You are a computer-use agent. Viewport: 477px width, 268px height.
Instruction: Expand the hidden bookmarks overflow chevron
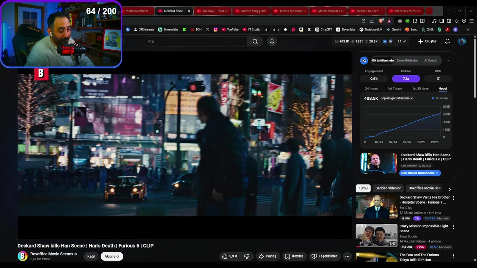pyautogui.click(x=468, y=29)
